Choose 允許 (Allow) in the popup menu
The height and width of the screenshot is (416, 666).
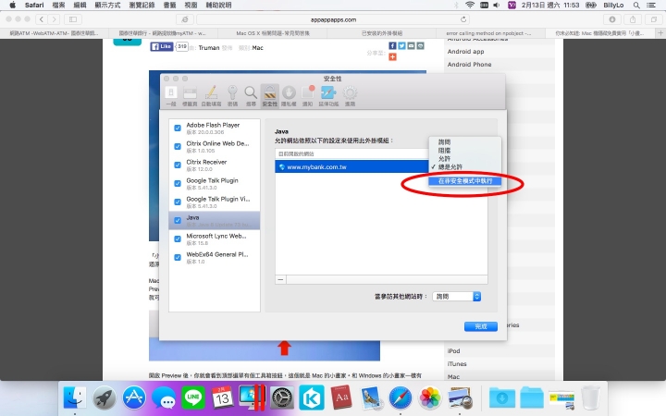(464, 158)
